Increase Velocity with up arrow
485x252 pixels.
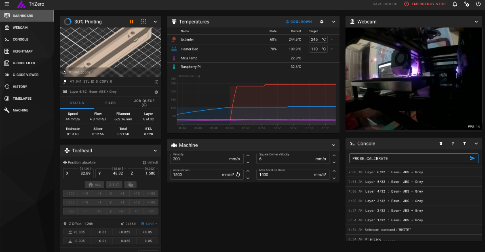click(248, 155)
